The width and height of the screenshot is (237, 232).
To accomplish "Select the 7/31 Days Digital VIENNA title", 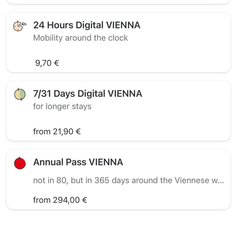I will tap(88, 93).
